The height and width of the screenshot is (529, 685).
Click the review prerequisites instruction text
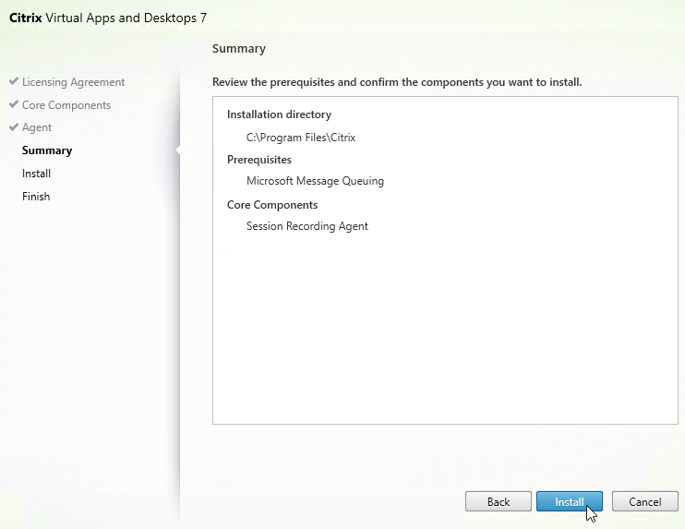click(397, 82)
